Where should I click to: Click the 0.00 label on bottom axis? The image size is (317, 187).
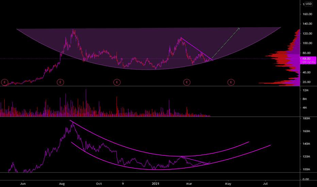(x=306, y=179)
